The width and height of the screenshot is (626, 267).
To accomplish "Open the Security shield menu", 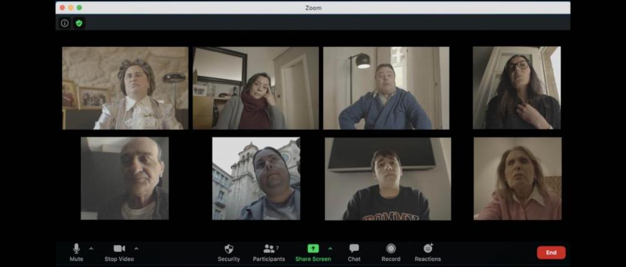I will (x=228, y=253).
